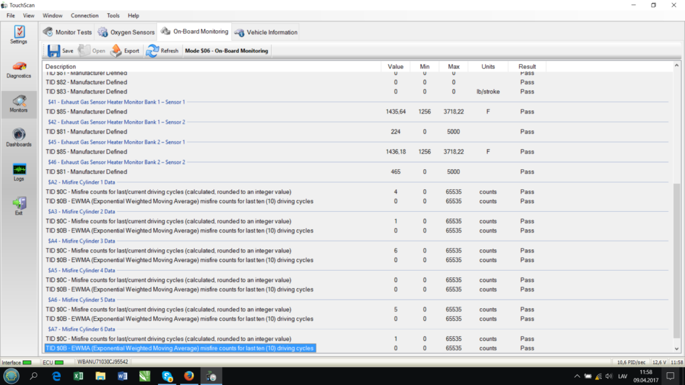The height and width of the screenshot is (385, 685).
Task: Open the Diagnostics section in sidebar
Action: tap(19, 70)
